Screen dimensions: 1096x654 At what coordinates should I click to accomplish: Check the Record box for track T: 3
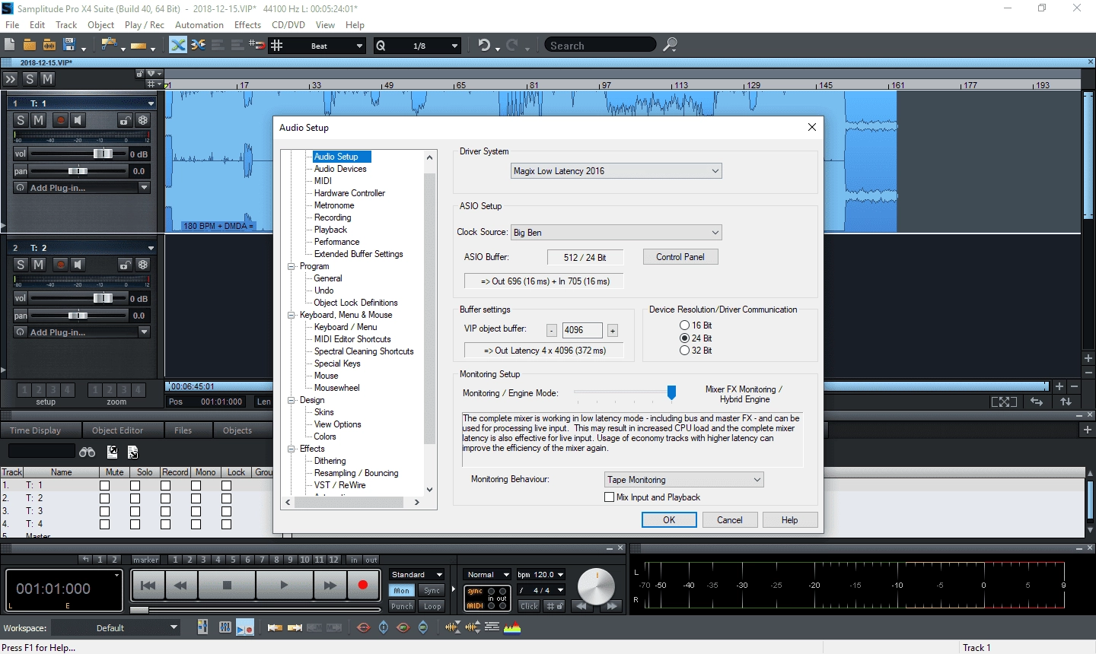point(165,511)
